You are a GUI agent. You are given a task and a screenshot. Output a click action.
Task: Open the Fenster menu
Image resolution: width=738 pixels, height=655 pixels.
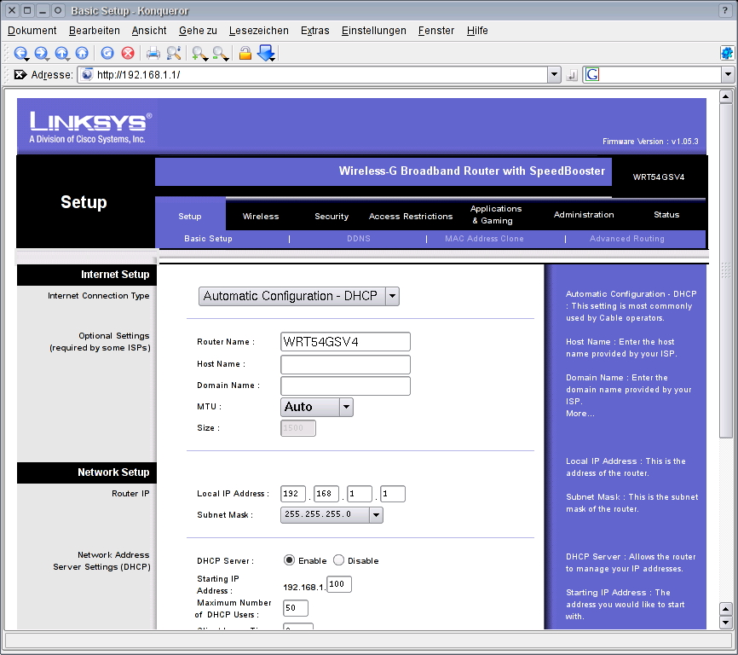pyautogui.click(x=435, y=31)
